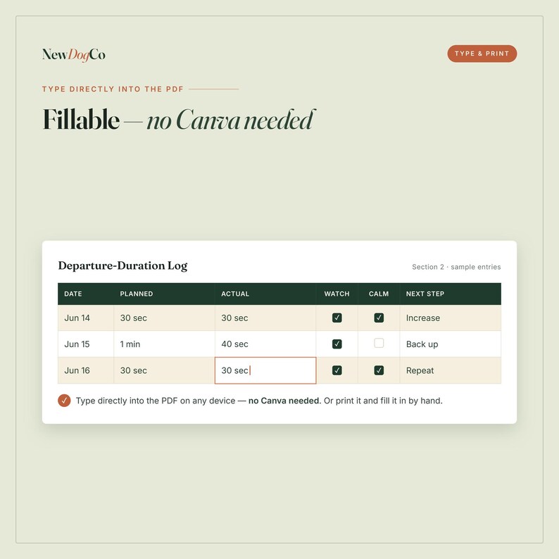Click the Jun 14 date cell

(x=86, y=318)
